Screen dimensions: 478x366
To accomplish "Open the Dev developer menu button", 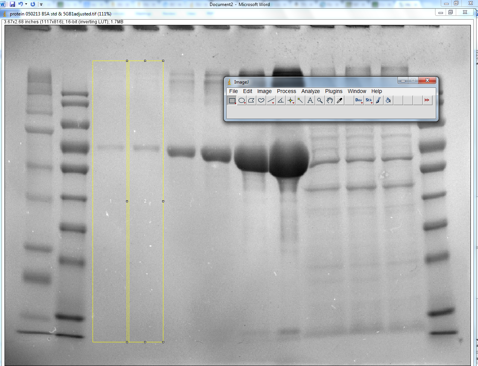I will tap(359, 101).
